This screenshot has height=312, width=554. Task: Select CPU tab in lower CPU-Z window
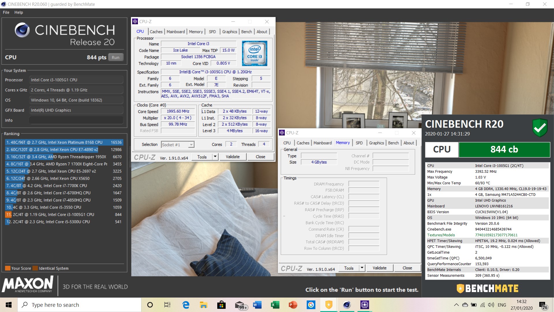click(287, 143)
